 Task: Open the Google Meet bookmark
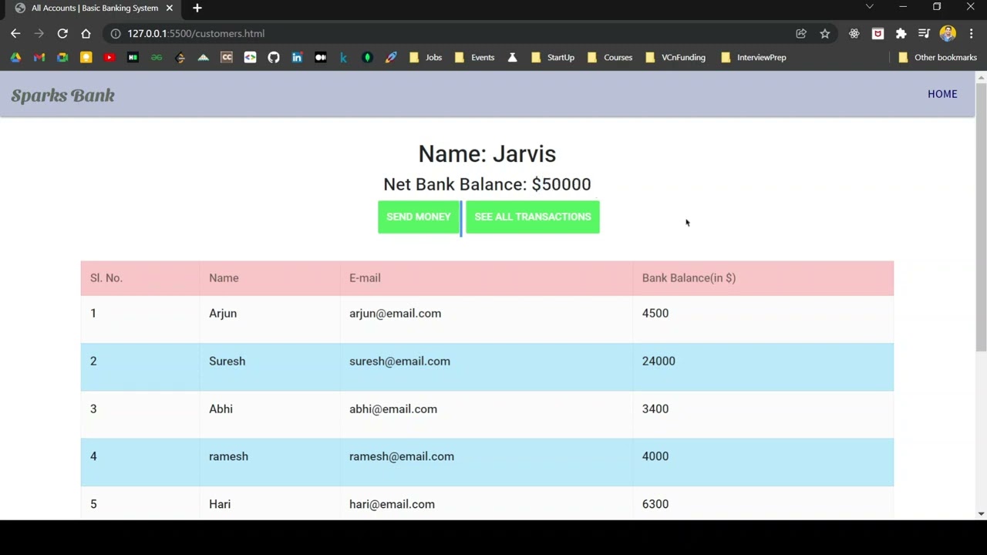[62, 57]
